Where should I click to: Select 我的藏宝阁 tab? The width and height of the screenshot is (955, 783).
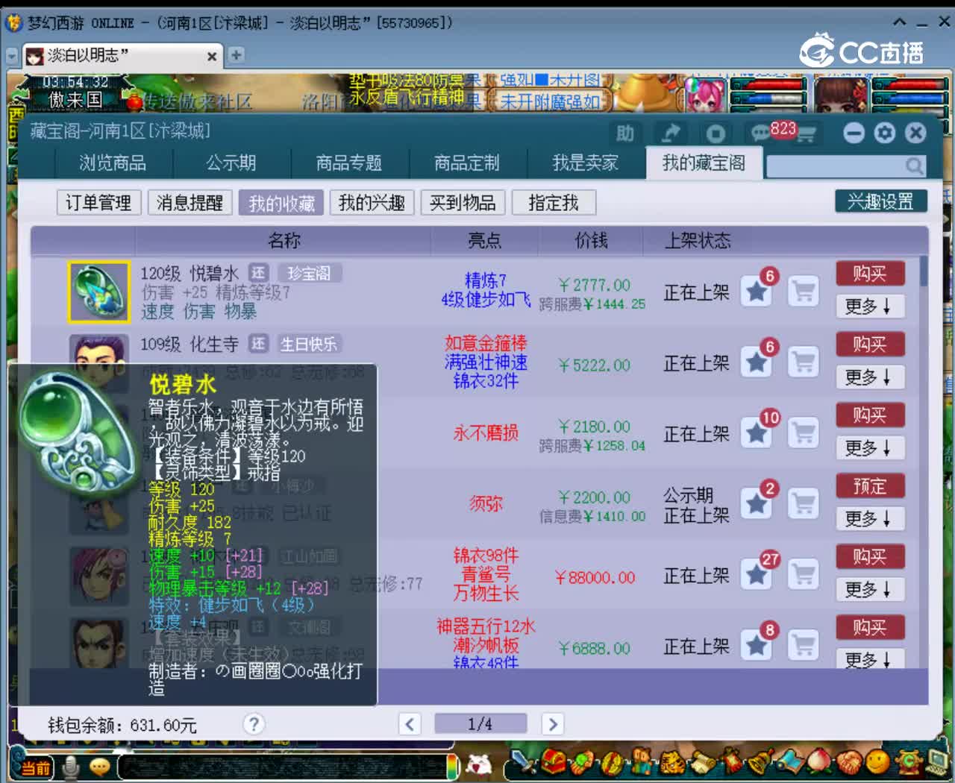click(x=704, y=163)
